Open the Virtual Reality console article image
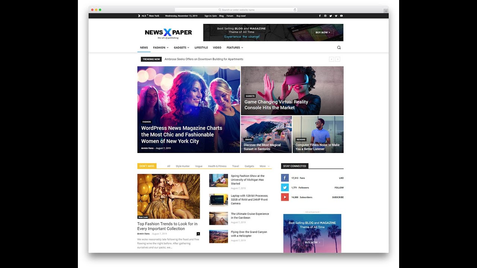 pos(292,91)
